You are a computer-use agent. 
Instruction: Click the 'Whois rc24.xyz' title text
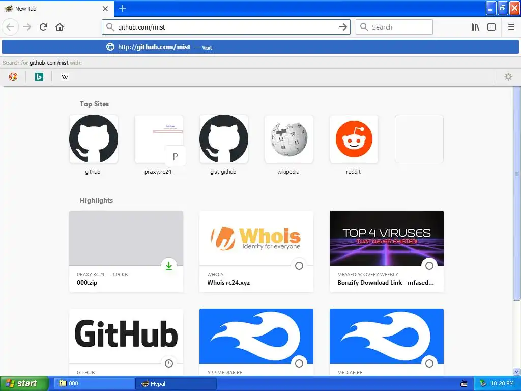pos(228,283)
